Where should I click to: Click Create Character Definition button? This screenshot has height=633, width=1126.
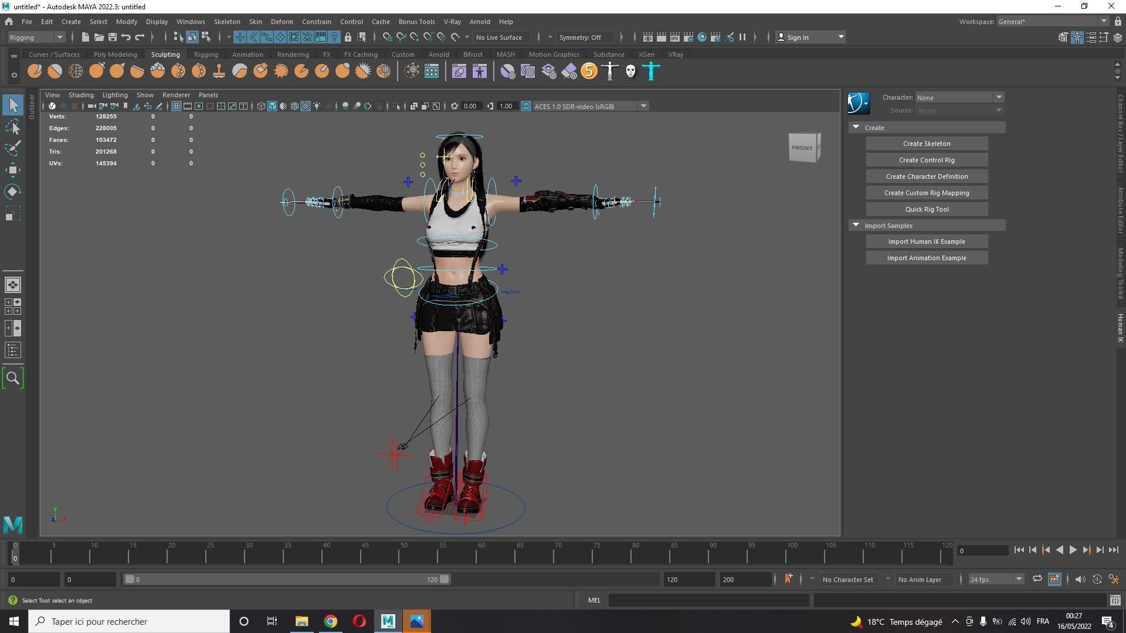click(x=927, y=176)
